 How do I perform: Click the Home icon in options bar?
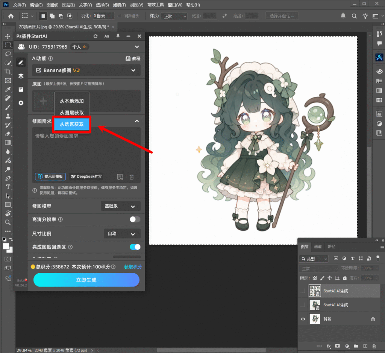pyautogui.click(x=11, y=16)
